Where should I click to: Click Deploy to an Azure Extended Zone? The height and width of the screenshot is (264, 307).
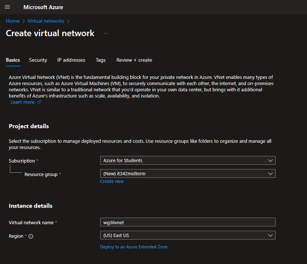click(x=134, y=247)
